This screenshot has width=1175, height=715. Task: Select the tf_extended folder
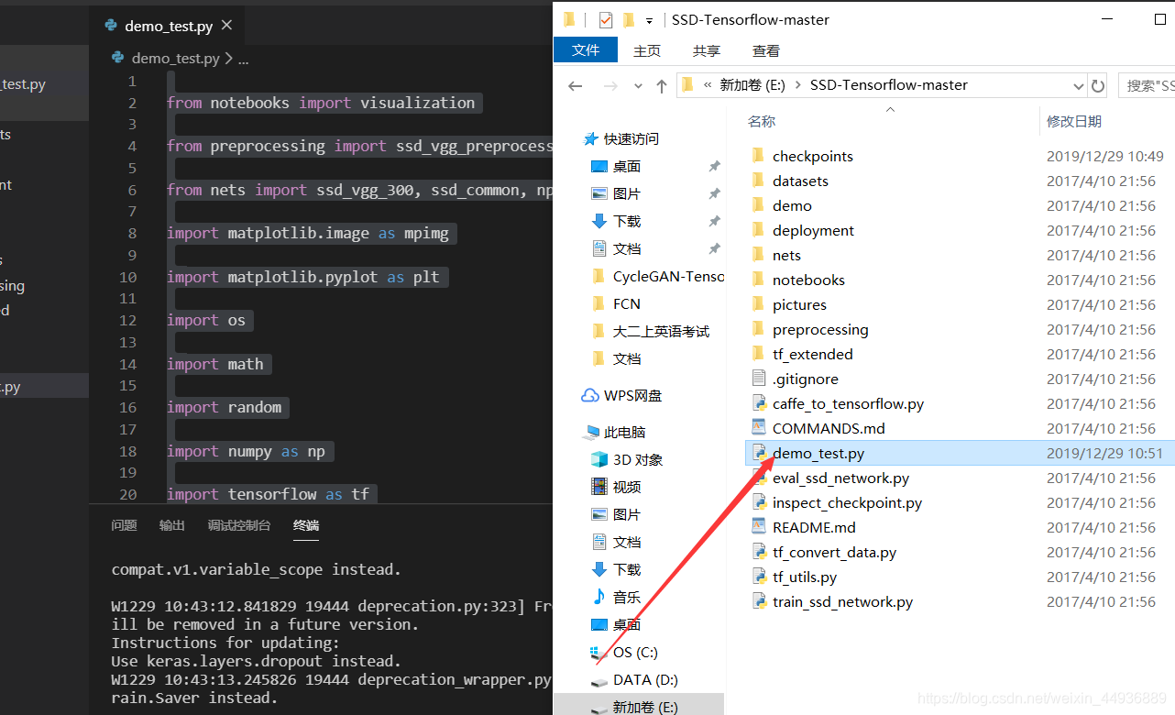tap(812, 354)
